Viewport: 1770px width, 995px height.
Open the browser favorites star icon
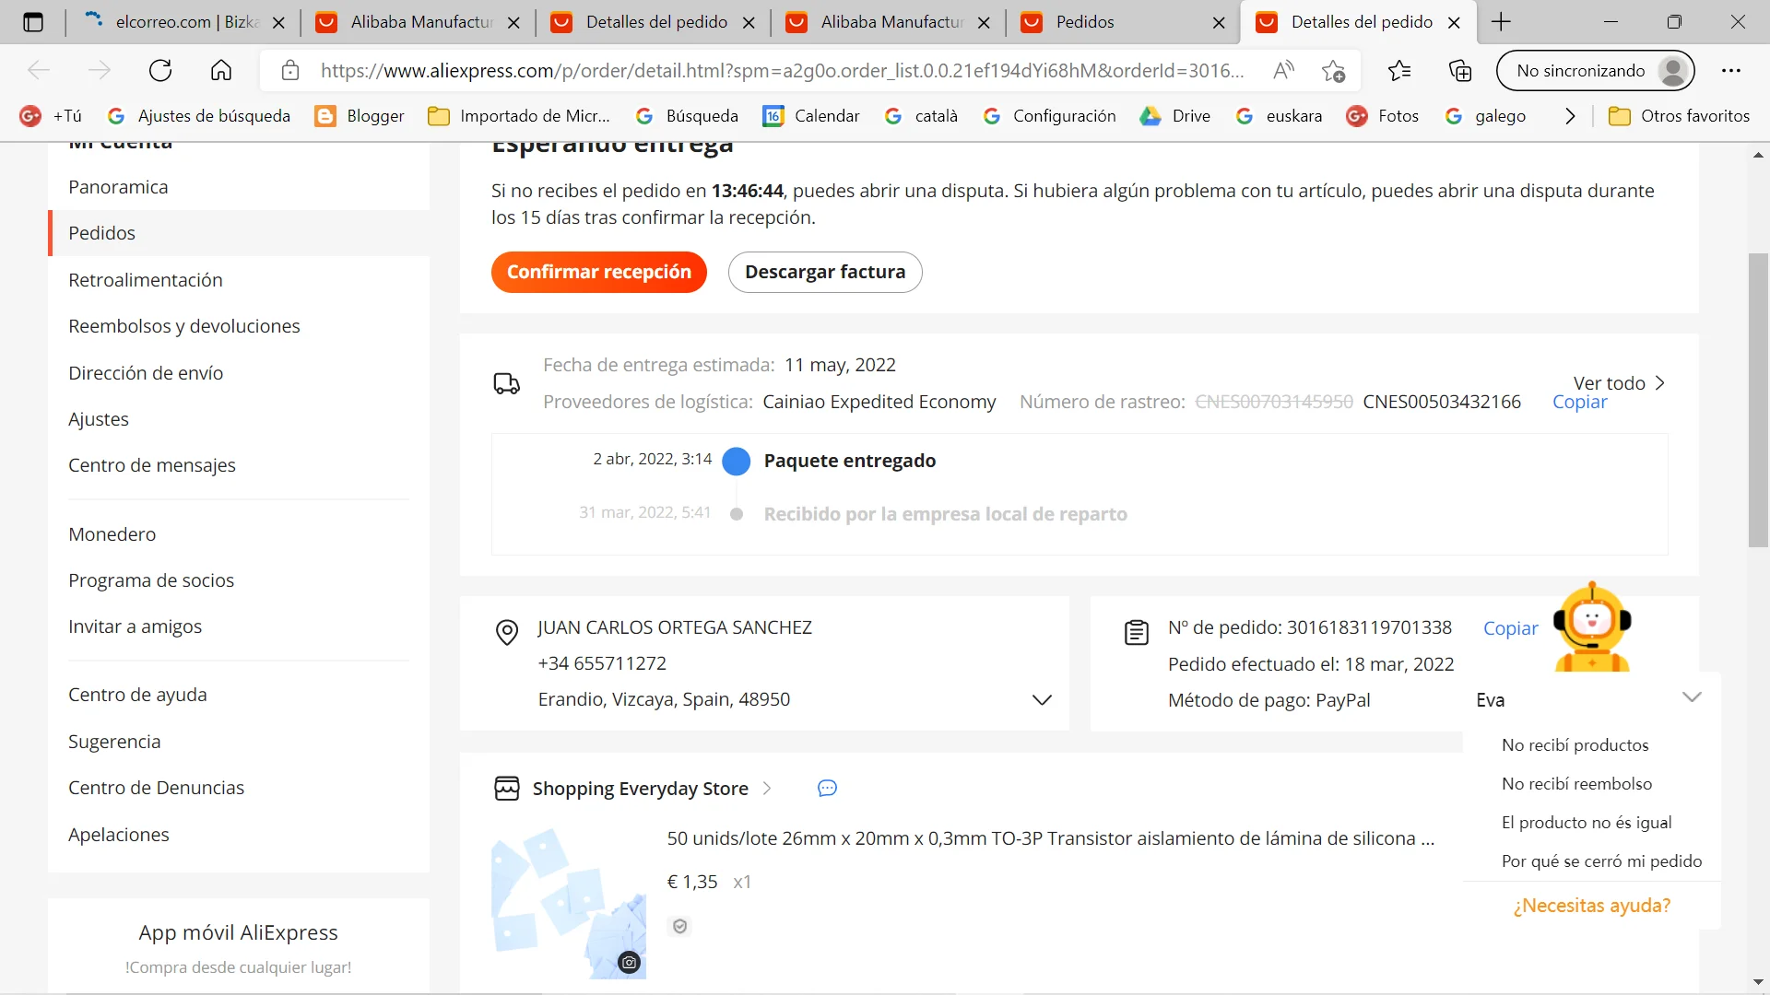coord(1398,71)
